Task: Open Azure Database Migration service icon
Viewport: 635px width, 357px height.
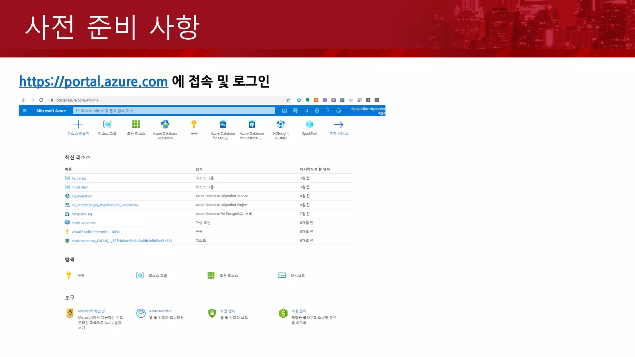Action: coord(165,124)
